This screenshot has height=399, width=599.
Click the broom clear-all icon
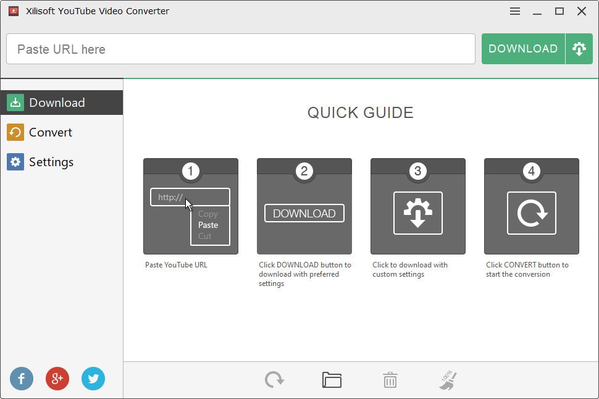tap(448, 379)
